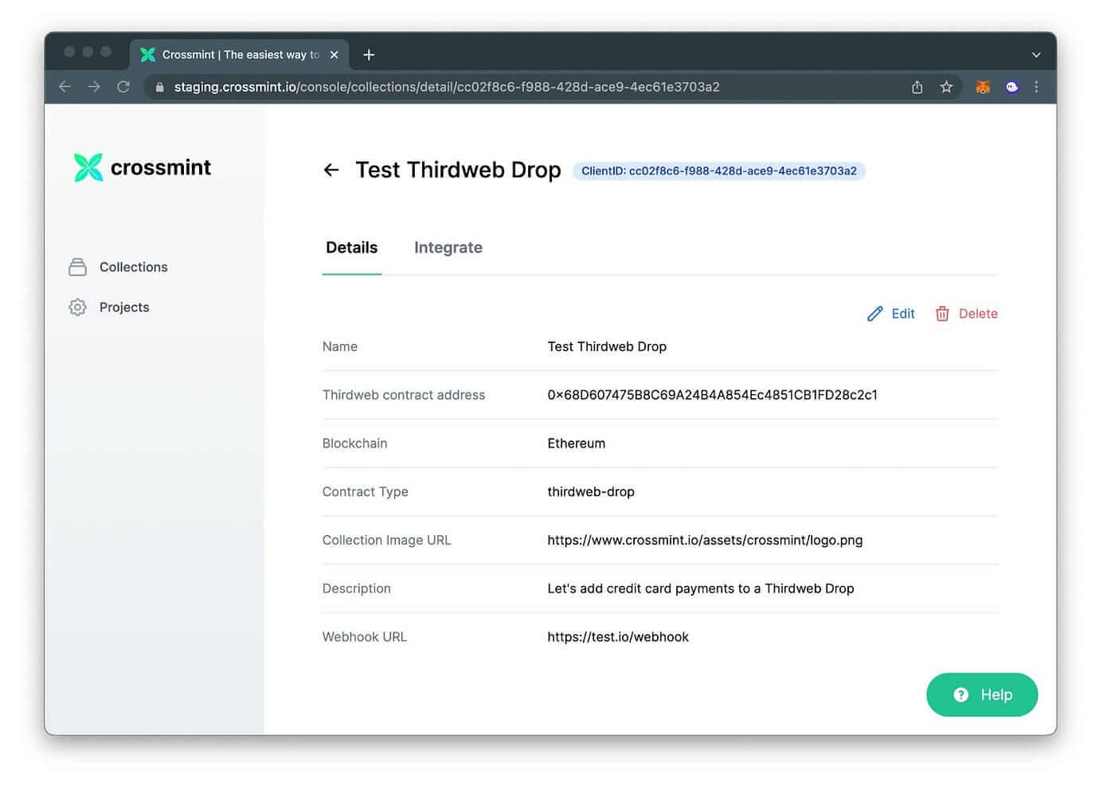Close the Crossmint browser tab
Screen dimensions: 1115x786
click(x=334, y=55)
